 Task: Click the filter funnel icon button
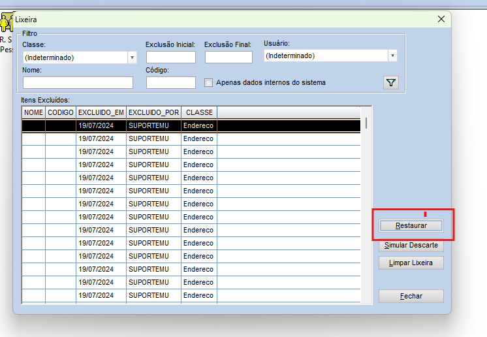(x=390, y=82)
